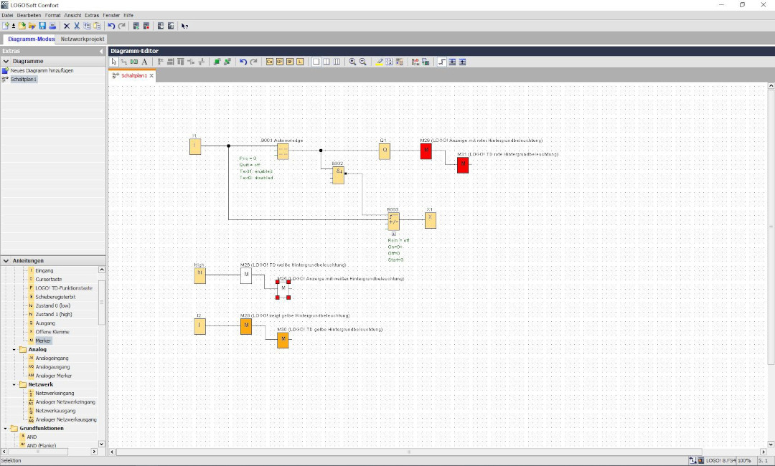This screenshot has height=466, width=775.
Task: Undo with the diagram editor toolbar arrow
Action: coord(243,62)
